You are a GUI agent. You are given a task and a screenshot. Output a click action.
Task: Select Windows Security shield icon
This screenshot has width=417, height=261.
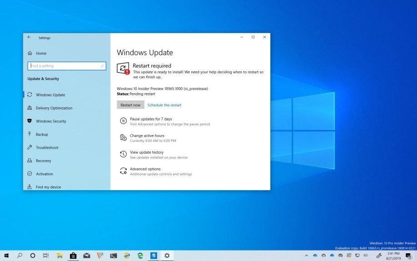coord(30,121)
